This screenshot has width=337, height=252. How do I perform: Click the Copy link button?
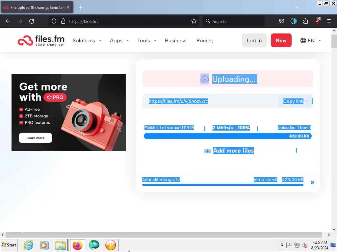click(293, 101)
